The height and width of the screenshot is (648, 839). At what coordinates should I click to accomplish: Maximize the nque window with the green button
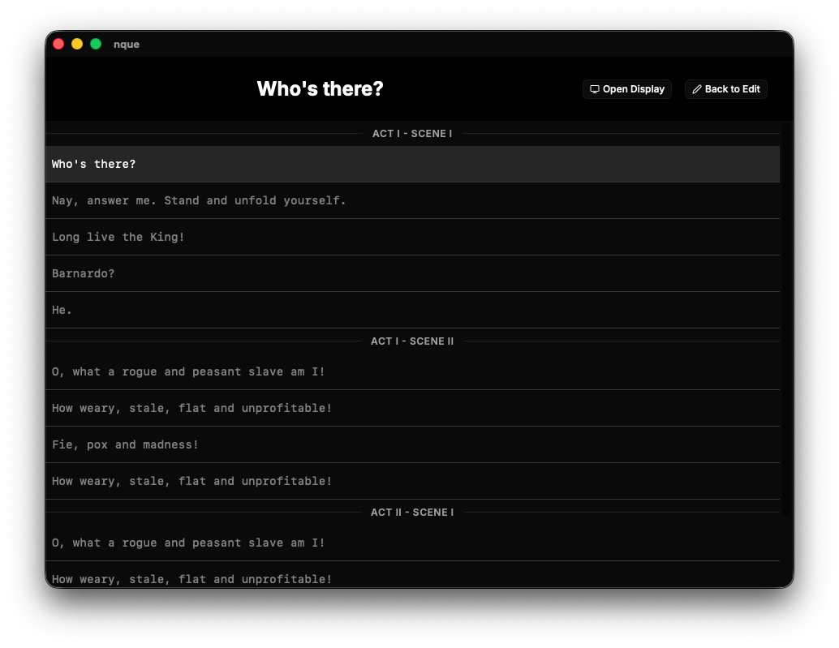pyautogui.click(x=96, y=44)
